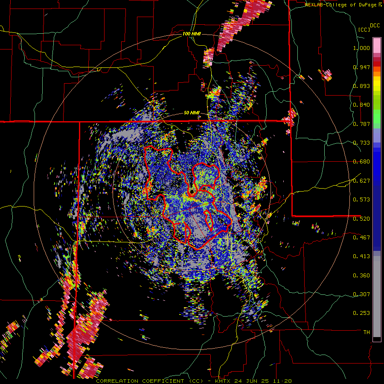Viewport: 384px width, 384px height.
Task: Click the 0.893 scale value
Action: pos(361,86)
